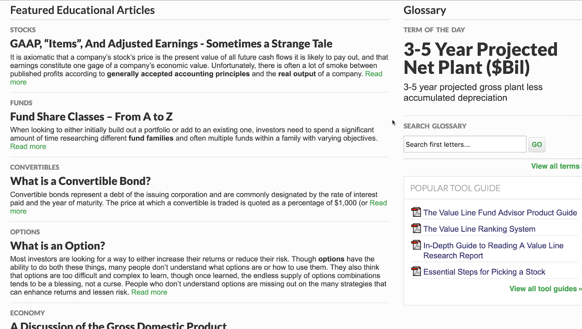Open Gross Domestic Product discussion article
Screen dimensions: 582x329
[119, 325]
